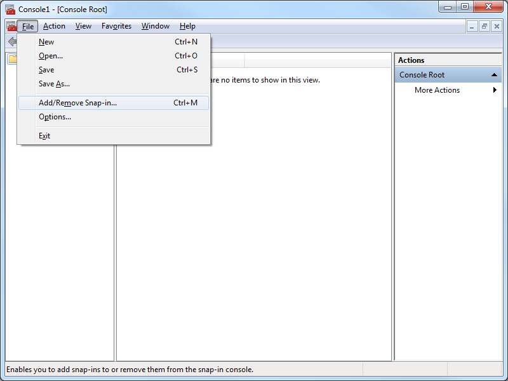Click the console document icon beside File menu
Image resolution: width=508 pixels, height=381 pixels.
tap(10, 26)
